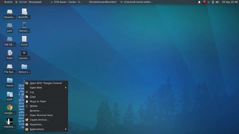Check the battery tray icon
The image size is (239, 134).
click(213, 2)
